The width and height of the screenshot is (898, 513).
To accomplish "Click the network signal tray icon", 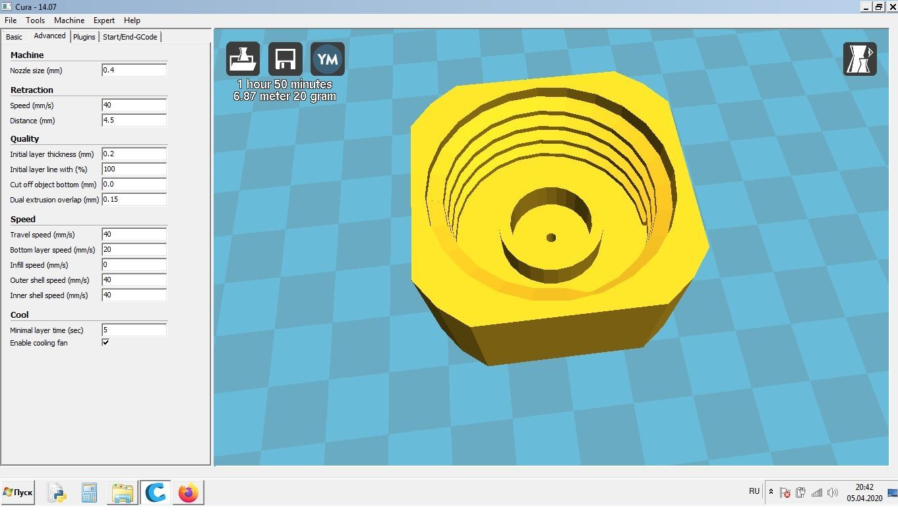I will pos(817,493).
